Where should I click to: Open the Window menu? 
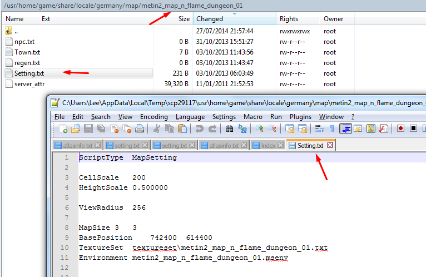pyautogui.click(x=331, y=117)
